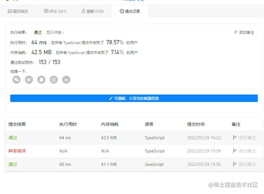Click flag icon for the 16:22 submission
Image resolution: width=264 pixels, height=194 pixels.
235,138
